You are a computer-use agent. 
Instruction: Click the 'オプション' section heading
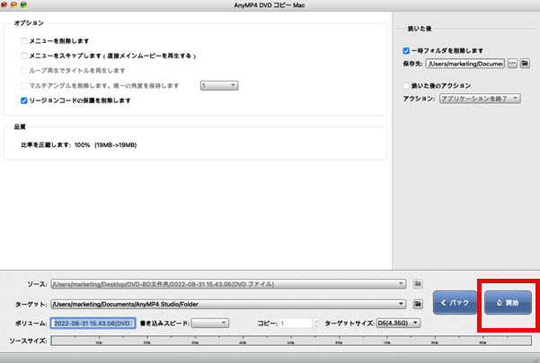pyautogui.click(x=29, y=23)
